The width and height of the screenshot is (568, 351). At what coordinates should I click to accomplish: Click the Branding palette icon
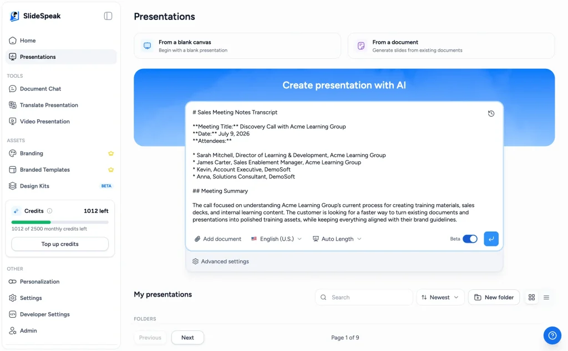tap(13, 153)
